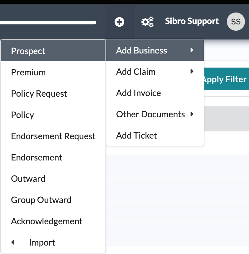Choose Add Ticket from the submenu

(x=136, y=135)
